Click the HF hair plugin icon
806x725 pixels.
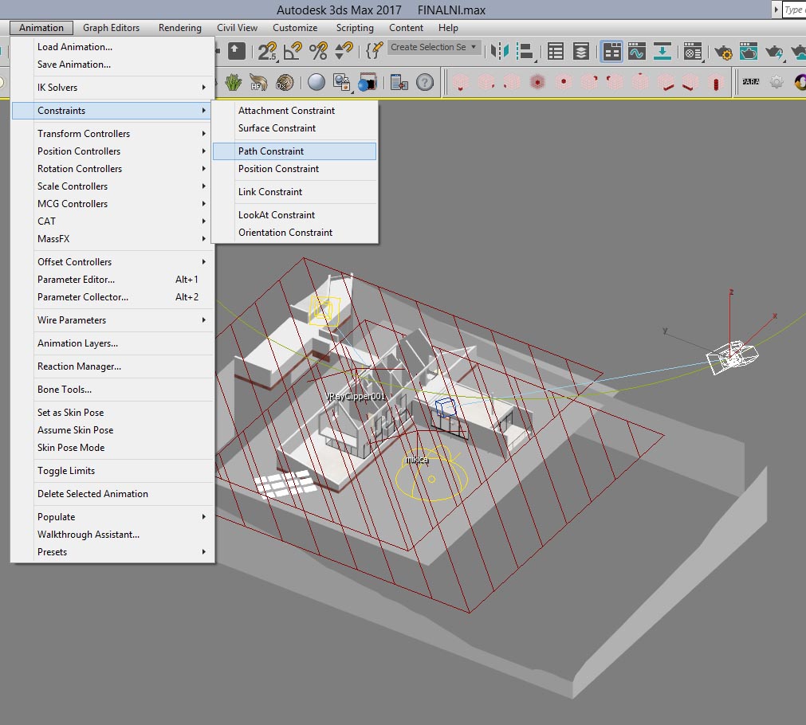coord(258,82)
